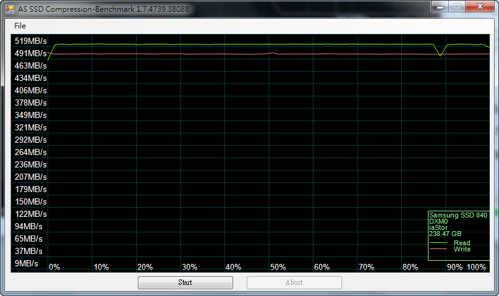Click the window title bar text
The height and width of the screenshot is (296, 499).
[x=104, y=9]
